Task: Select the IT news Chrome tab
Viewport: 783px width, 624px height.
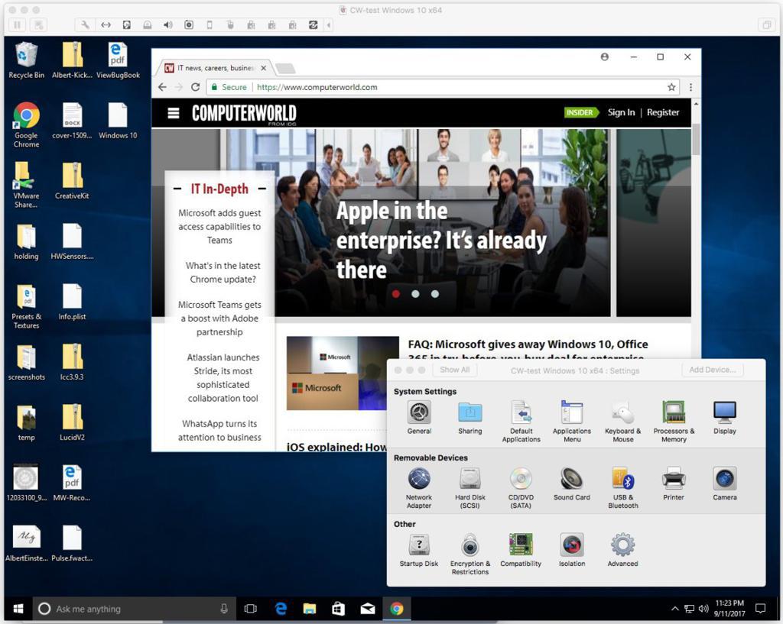Action: [215, 68]
